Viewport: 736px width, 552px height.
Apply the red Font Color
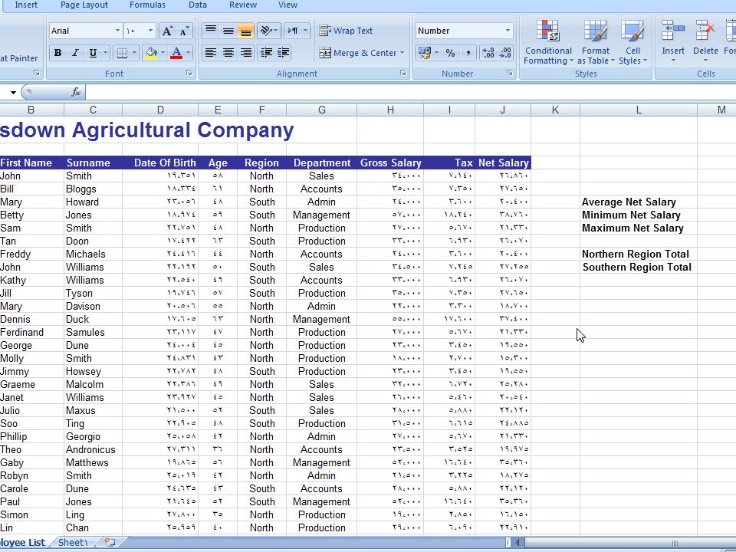176,53
